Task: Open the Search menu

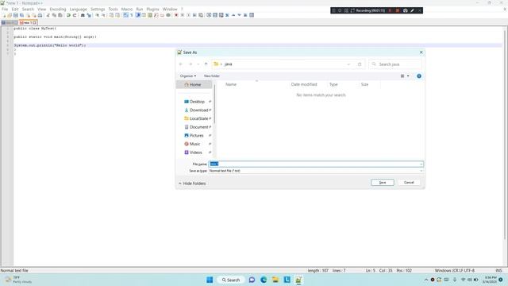Action: [x=28, y=9]
